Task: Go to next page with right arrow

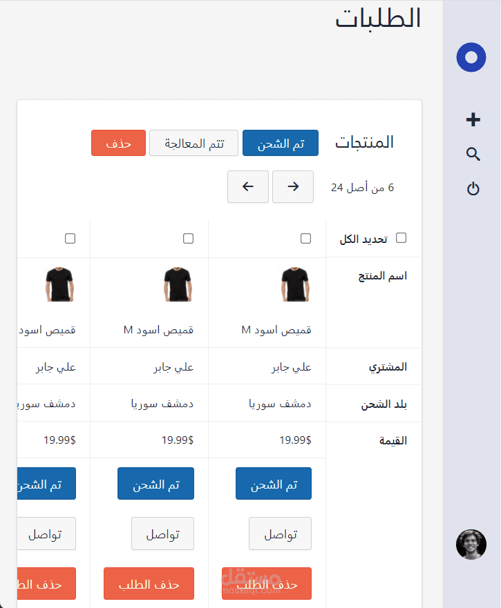Action: (x=293, y=186)
